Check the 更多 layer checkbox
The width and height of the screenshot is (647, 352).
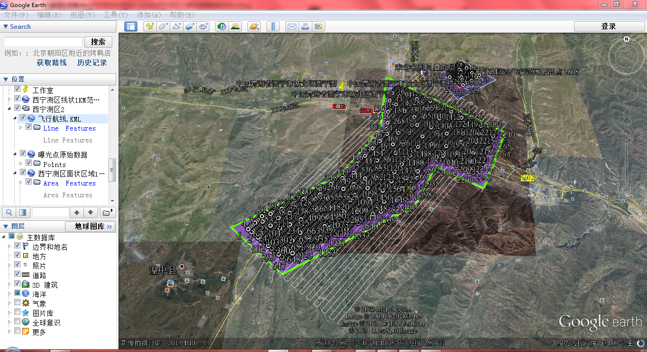pyautogui.click(x=18, y=331)
